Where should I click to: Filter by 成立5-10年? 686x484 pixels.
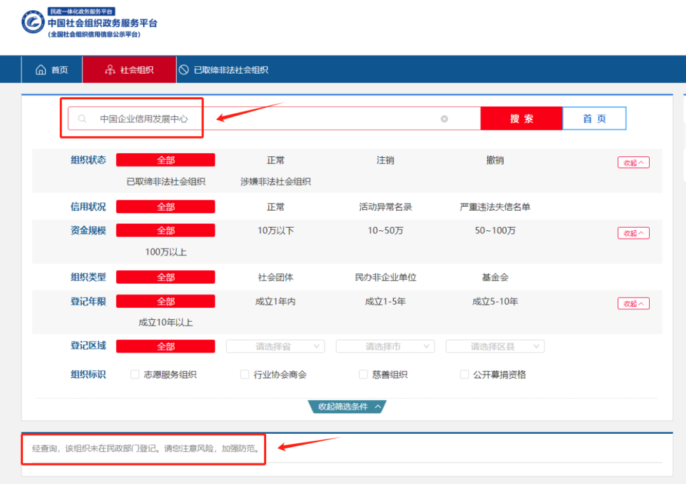click(x=495, y=301)
